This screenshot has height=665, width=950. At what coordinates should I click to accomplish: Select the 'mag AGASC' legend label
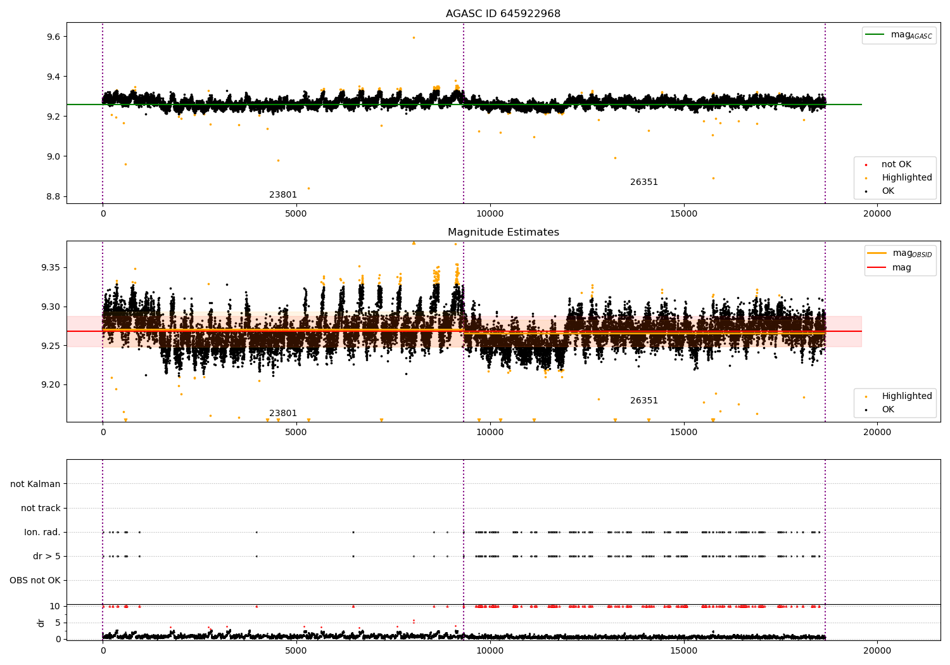pos(911,35)
